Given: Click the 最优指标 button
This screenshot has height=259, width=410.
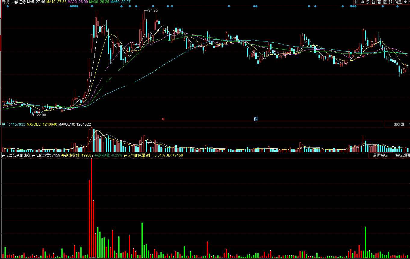Looking at the screenshot, I should (x=380, y=155).
